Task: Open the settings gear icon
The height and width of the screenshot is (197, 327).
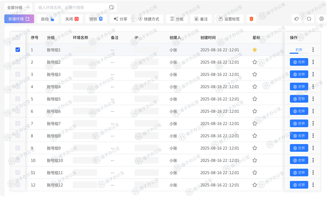Action: (x=321, y=19)
